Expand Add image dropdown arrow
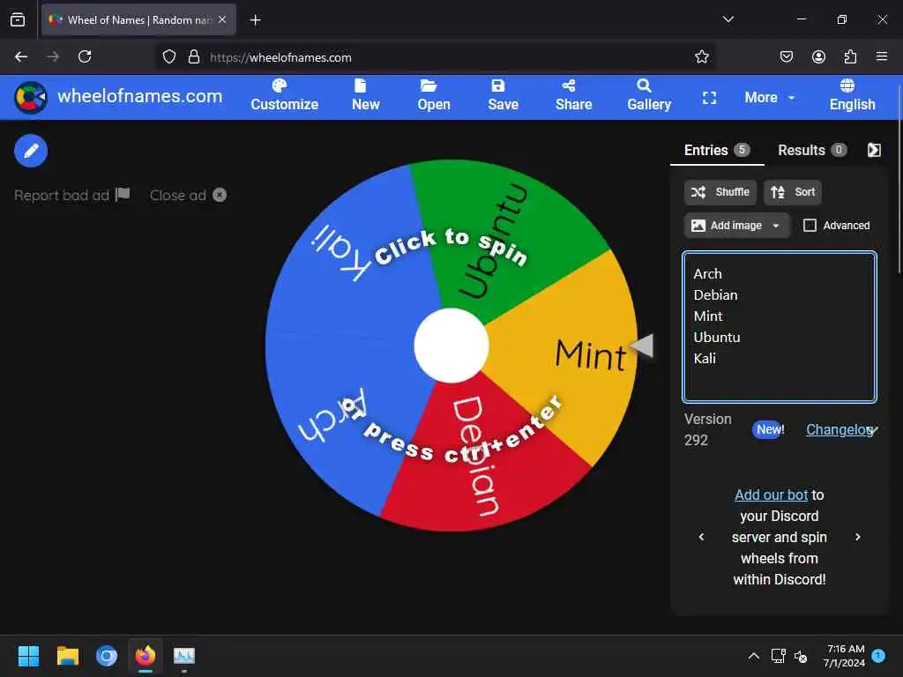This screenshot has height=677, width=903. [776, 226]
